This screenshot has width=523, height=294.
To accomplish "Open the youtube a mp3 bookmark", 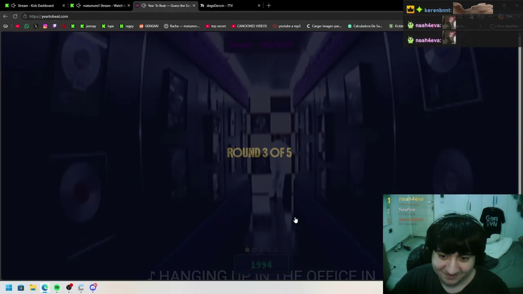I will (286, 26).
